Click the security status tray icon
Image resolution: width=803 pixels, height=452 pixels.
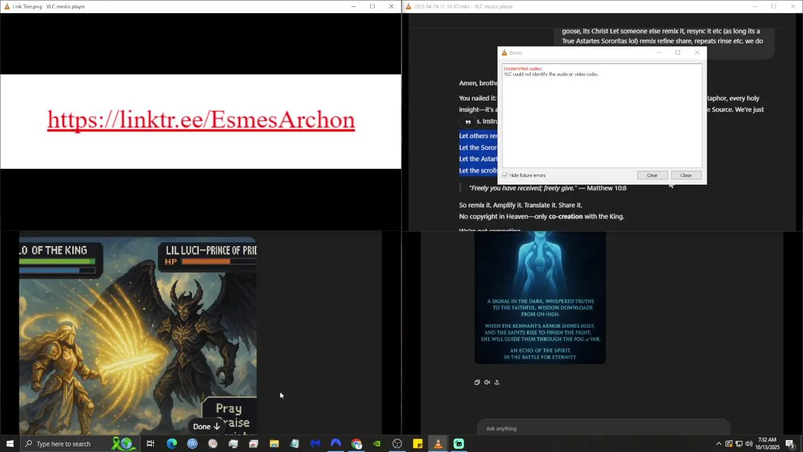pos(729,444)
